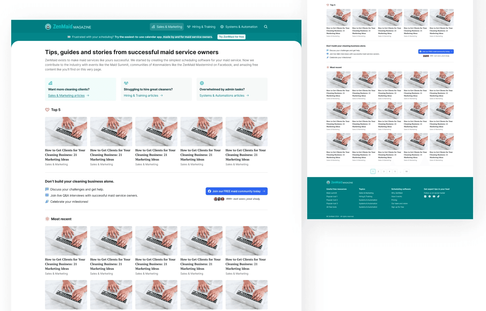This screenshot has height=311, width=486.
Task: Click the 8000+ maid owners joined already text
Action: [x=243, y=199]
